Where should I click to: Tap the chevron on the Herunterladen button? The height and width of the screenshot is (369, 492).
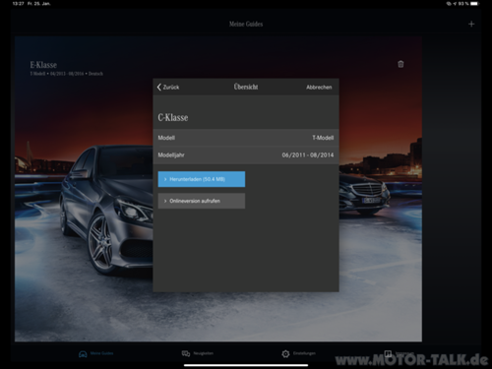pos(165,179)
